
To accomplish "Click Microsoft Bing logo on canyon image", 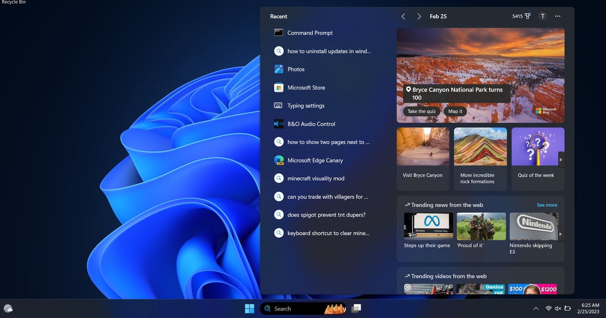I will pyautogui.click(x=546, y=111).
